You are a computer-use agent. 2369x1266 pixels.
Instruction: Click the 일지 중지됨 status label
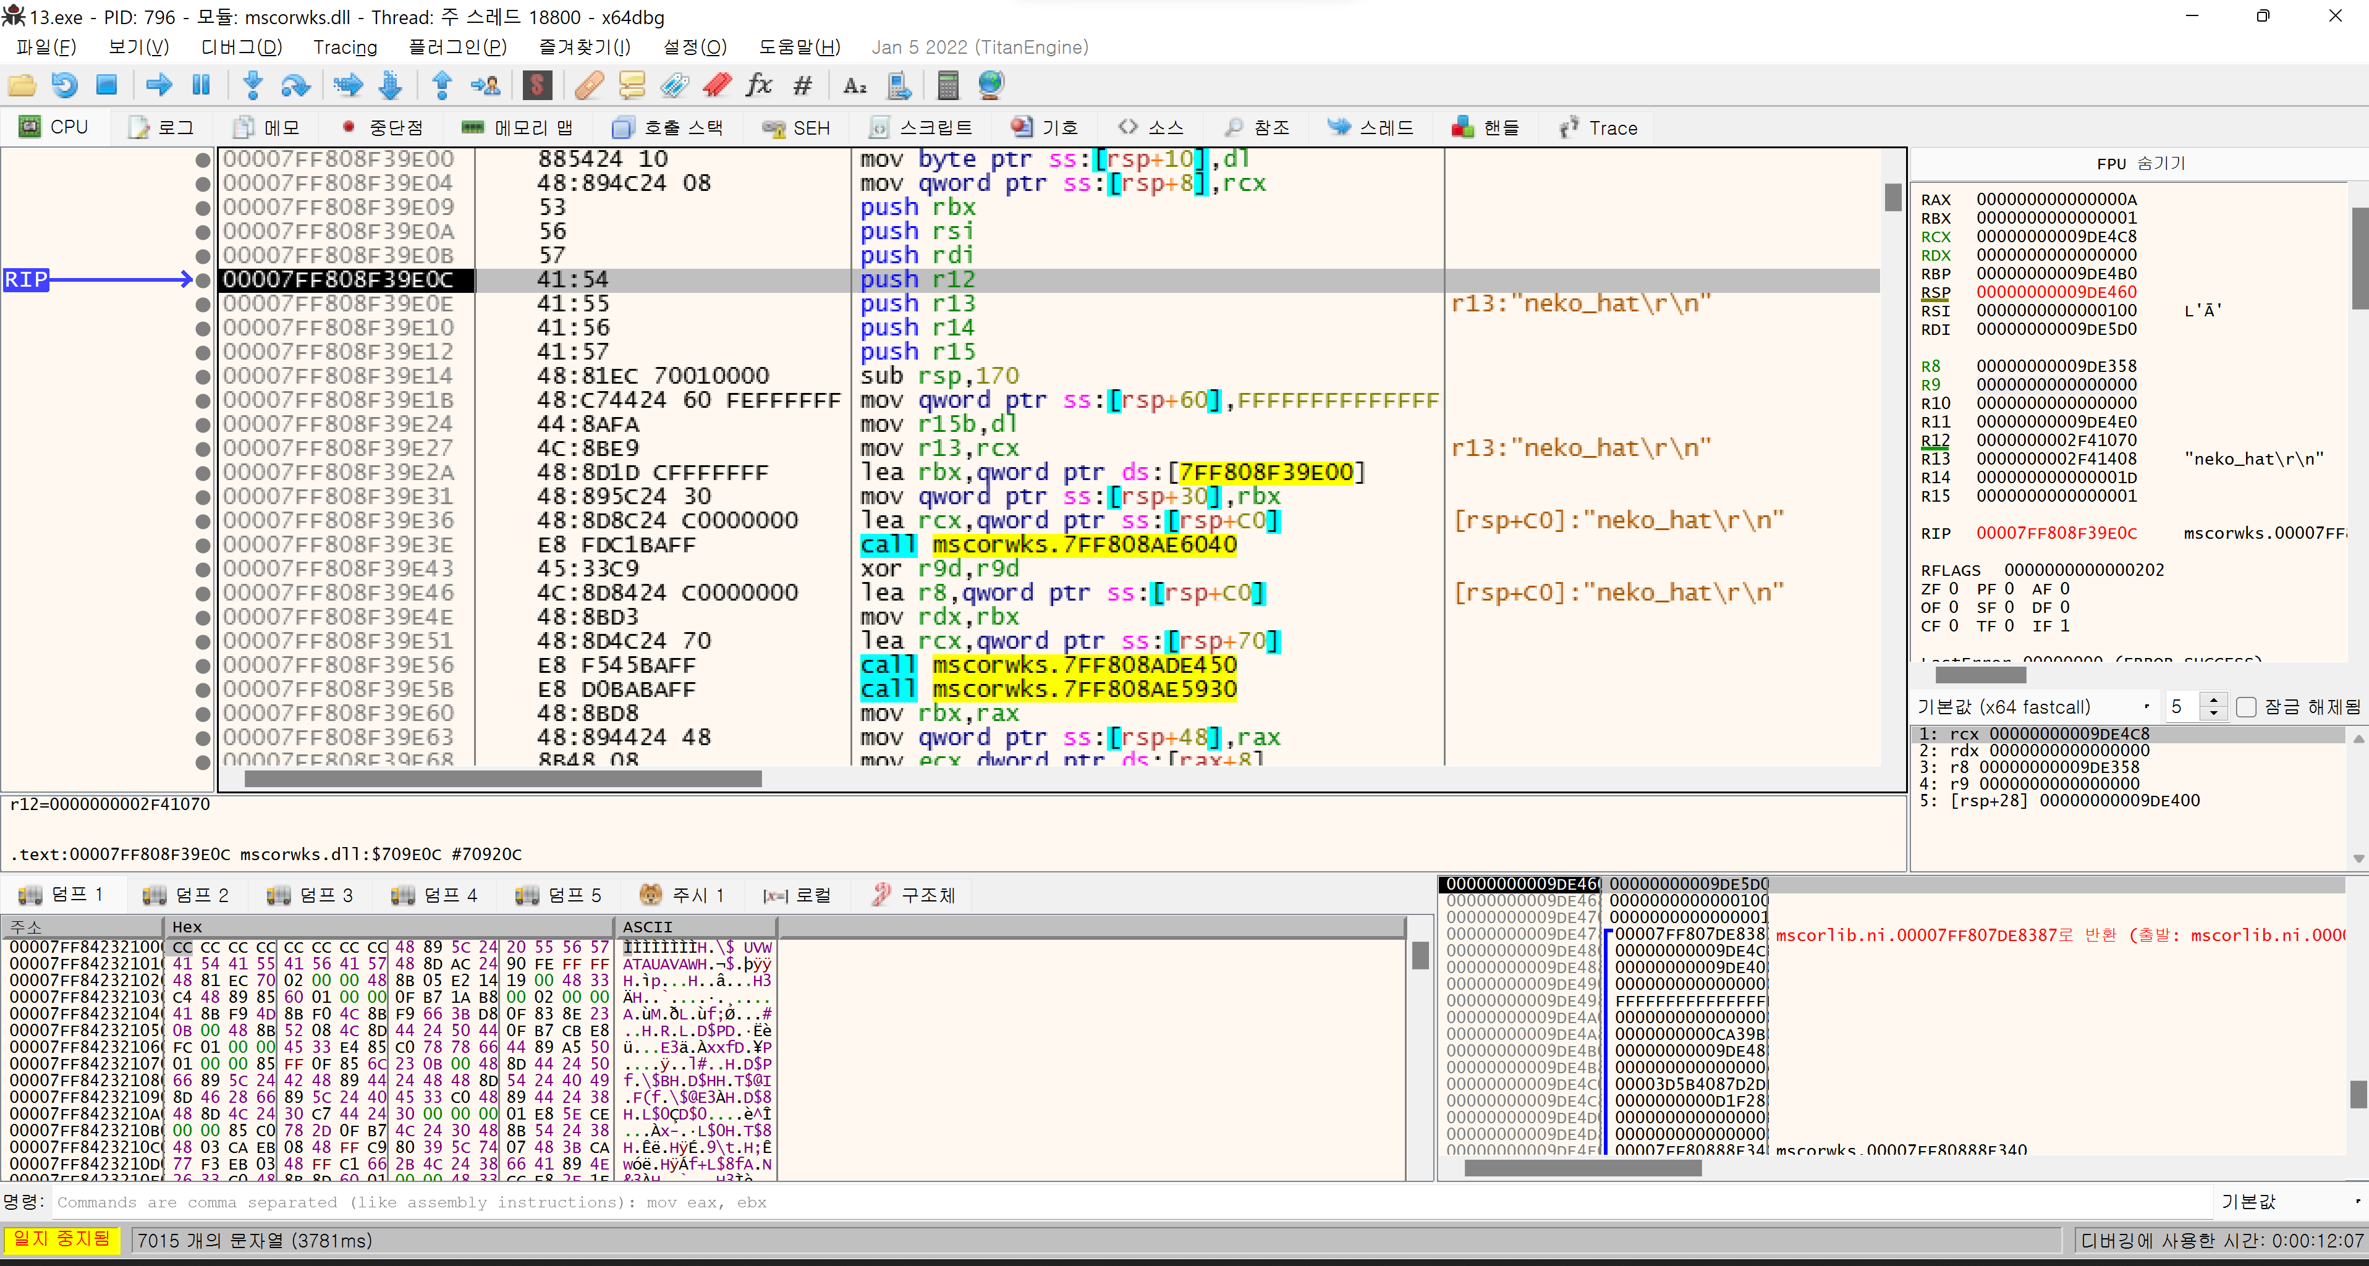pyautogui.click(x=62, y=1239)
